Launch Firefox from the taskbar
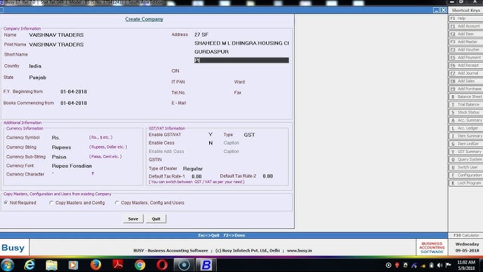This screenshot has height=272, width=483. (x=96, y=265)
